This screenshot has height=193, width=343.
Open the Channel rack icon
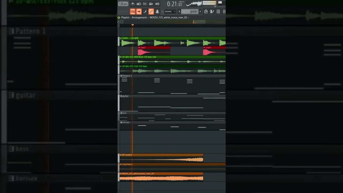(x=218, y=12)
